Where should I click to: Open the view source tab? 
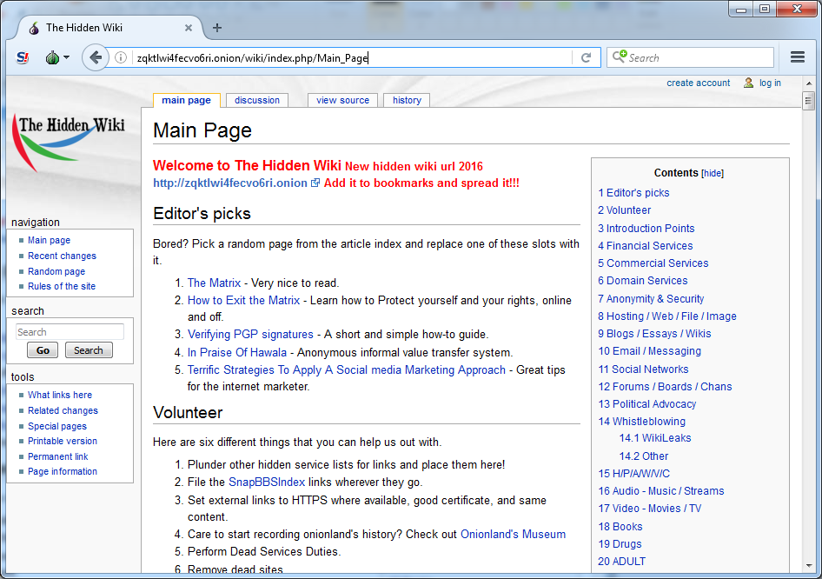point(343,100)
